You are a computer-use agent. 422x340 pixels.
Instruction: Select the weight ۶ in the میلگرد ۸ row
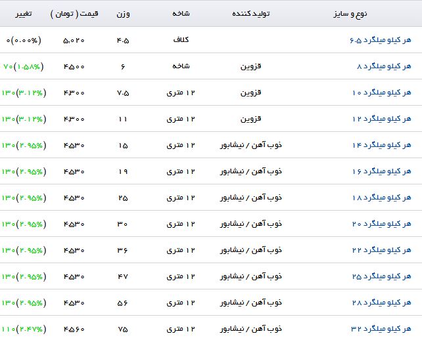pyautogui.click(x=123, y=67)
